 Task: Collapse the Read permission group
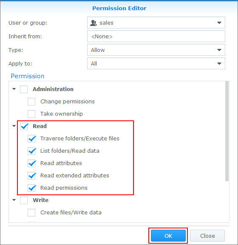(x=14, y=126)
